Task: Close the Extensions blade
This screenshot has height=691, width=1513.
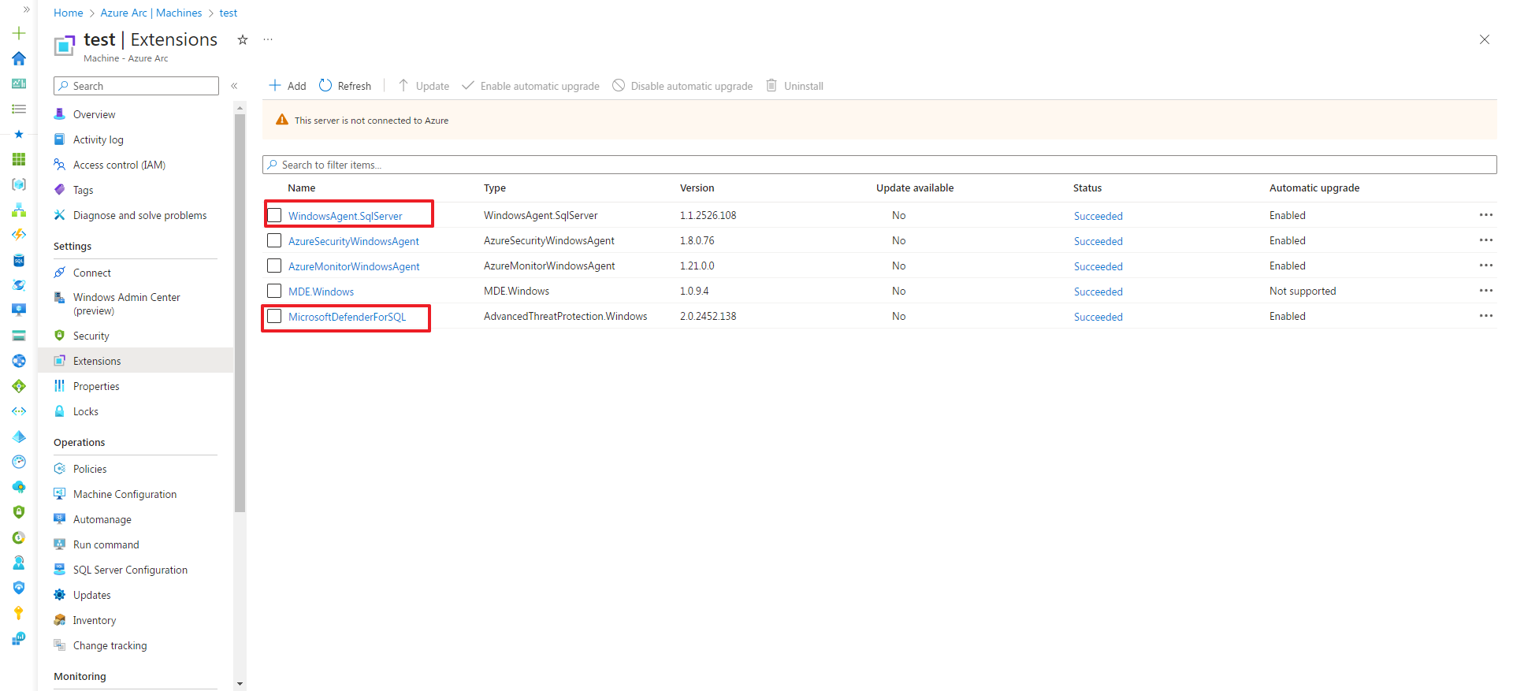Action: coord(1484,39)
